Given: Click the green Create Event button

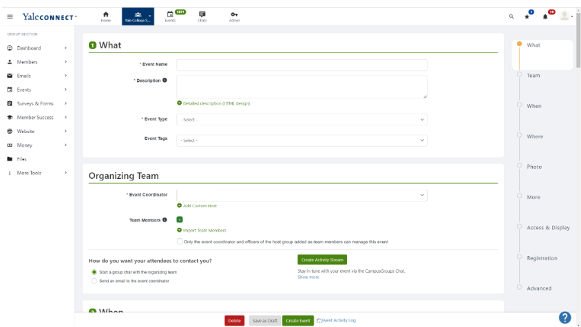Looking at the screenshot, I should coord(298,321).
